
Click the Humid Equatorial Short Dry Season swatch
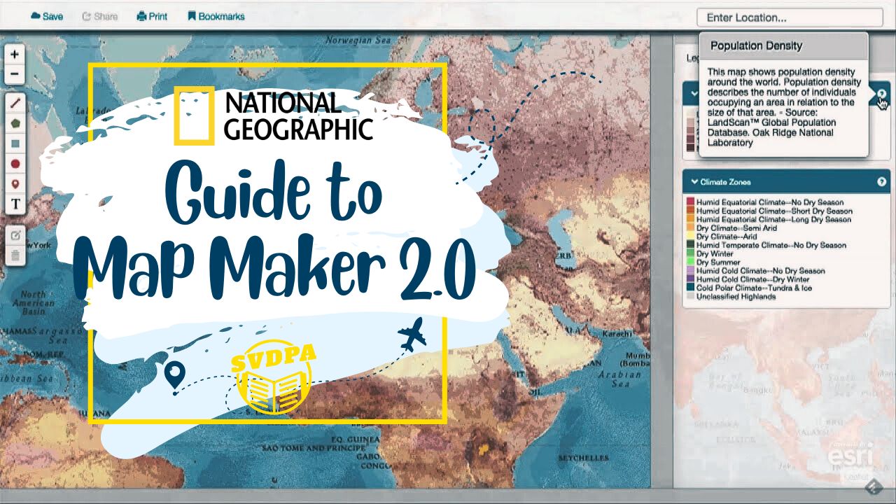[690, 211]
